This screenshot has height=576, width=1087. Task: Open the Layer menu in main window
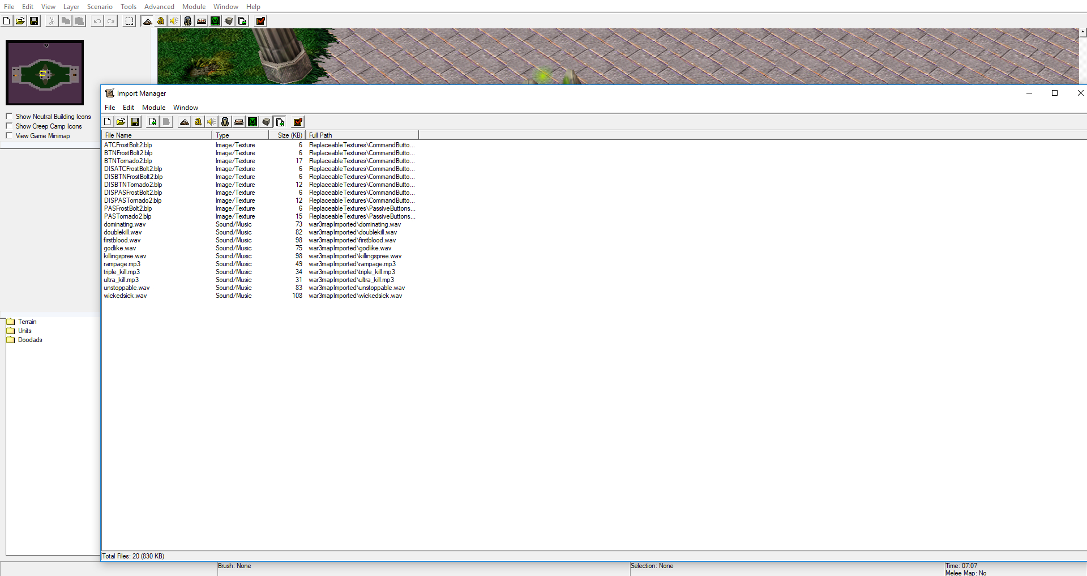pyautogui.click(x=71, y=7)
